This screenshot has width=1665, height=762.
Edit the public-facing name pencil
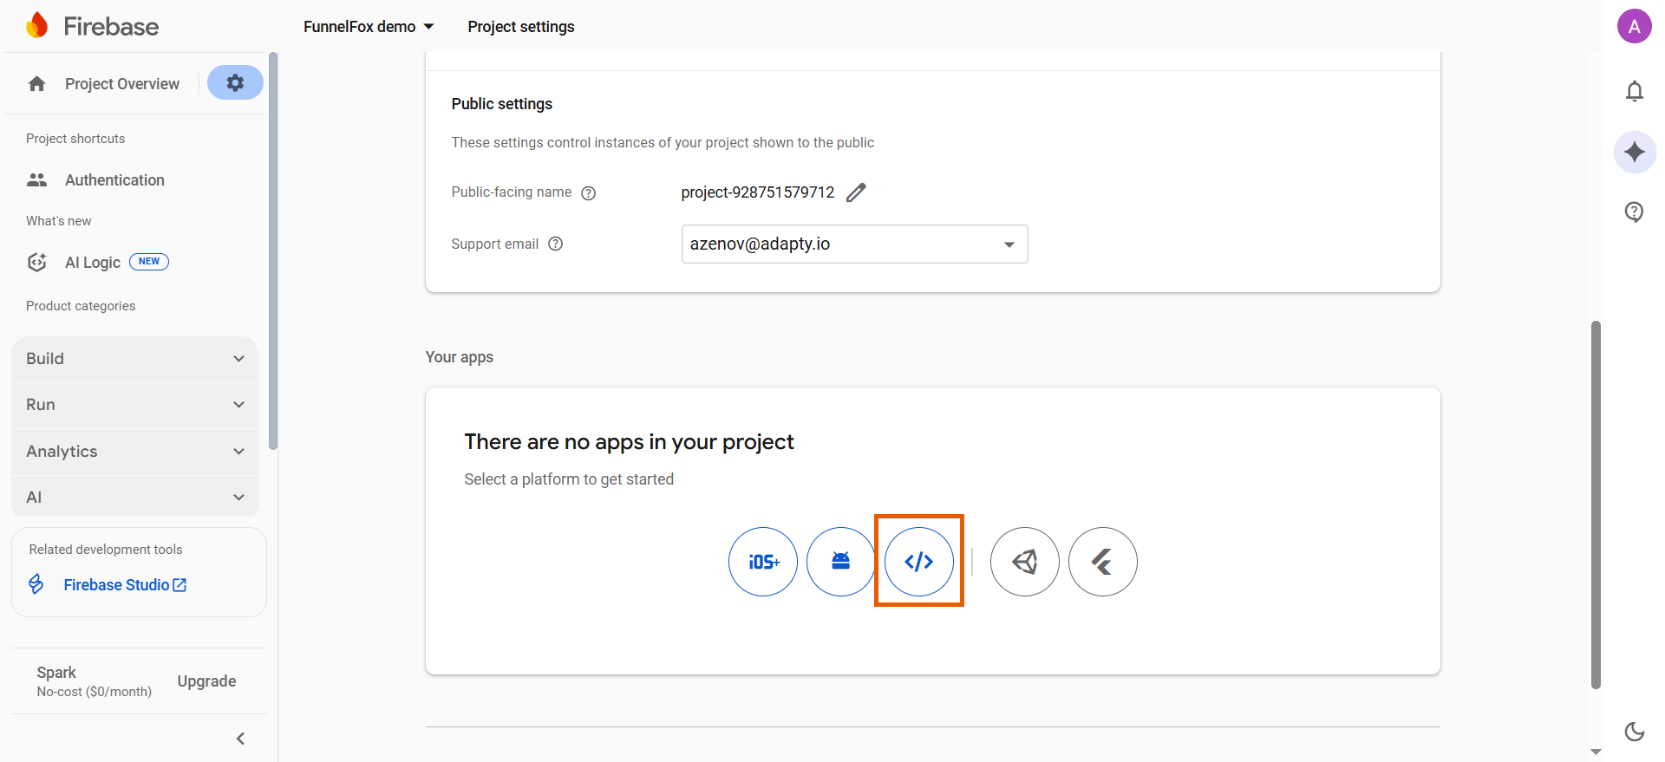(x=856, y=192)
